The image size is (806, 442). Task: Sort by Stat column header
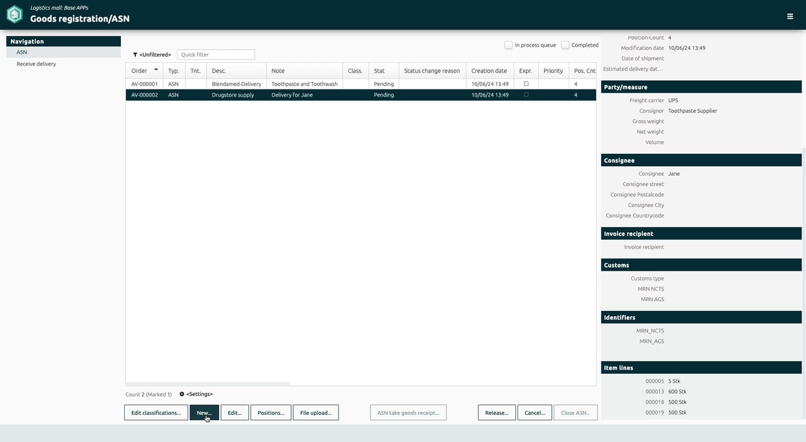(383, 71)
